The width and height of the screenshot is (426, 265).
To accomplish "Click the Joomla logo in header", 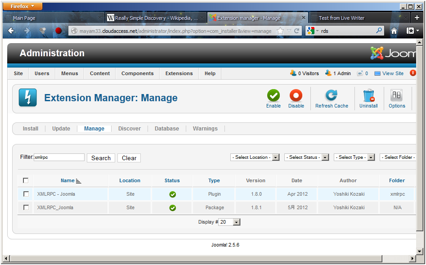I will [393, 53].
